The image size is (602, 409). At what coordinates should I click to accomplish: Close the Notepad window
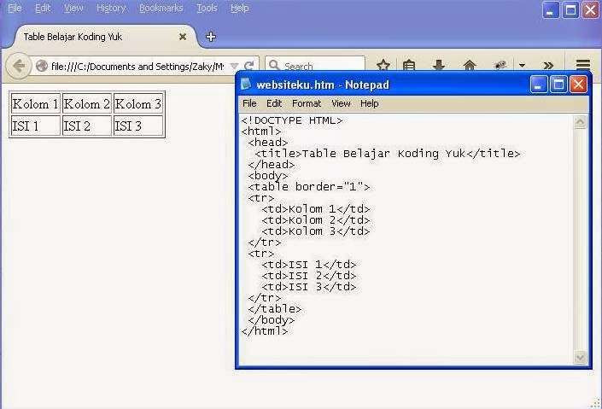click(579, 84)
